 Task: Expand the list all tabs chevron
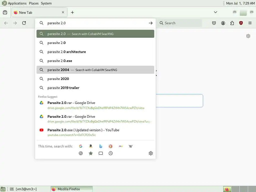[x=215, y=12]
